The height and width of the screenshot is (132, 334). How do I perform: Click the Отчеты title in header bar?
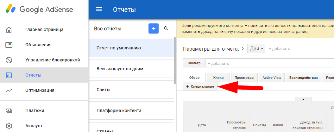pyautogui.click(x=124, y=9)
